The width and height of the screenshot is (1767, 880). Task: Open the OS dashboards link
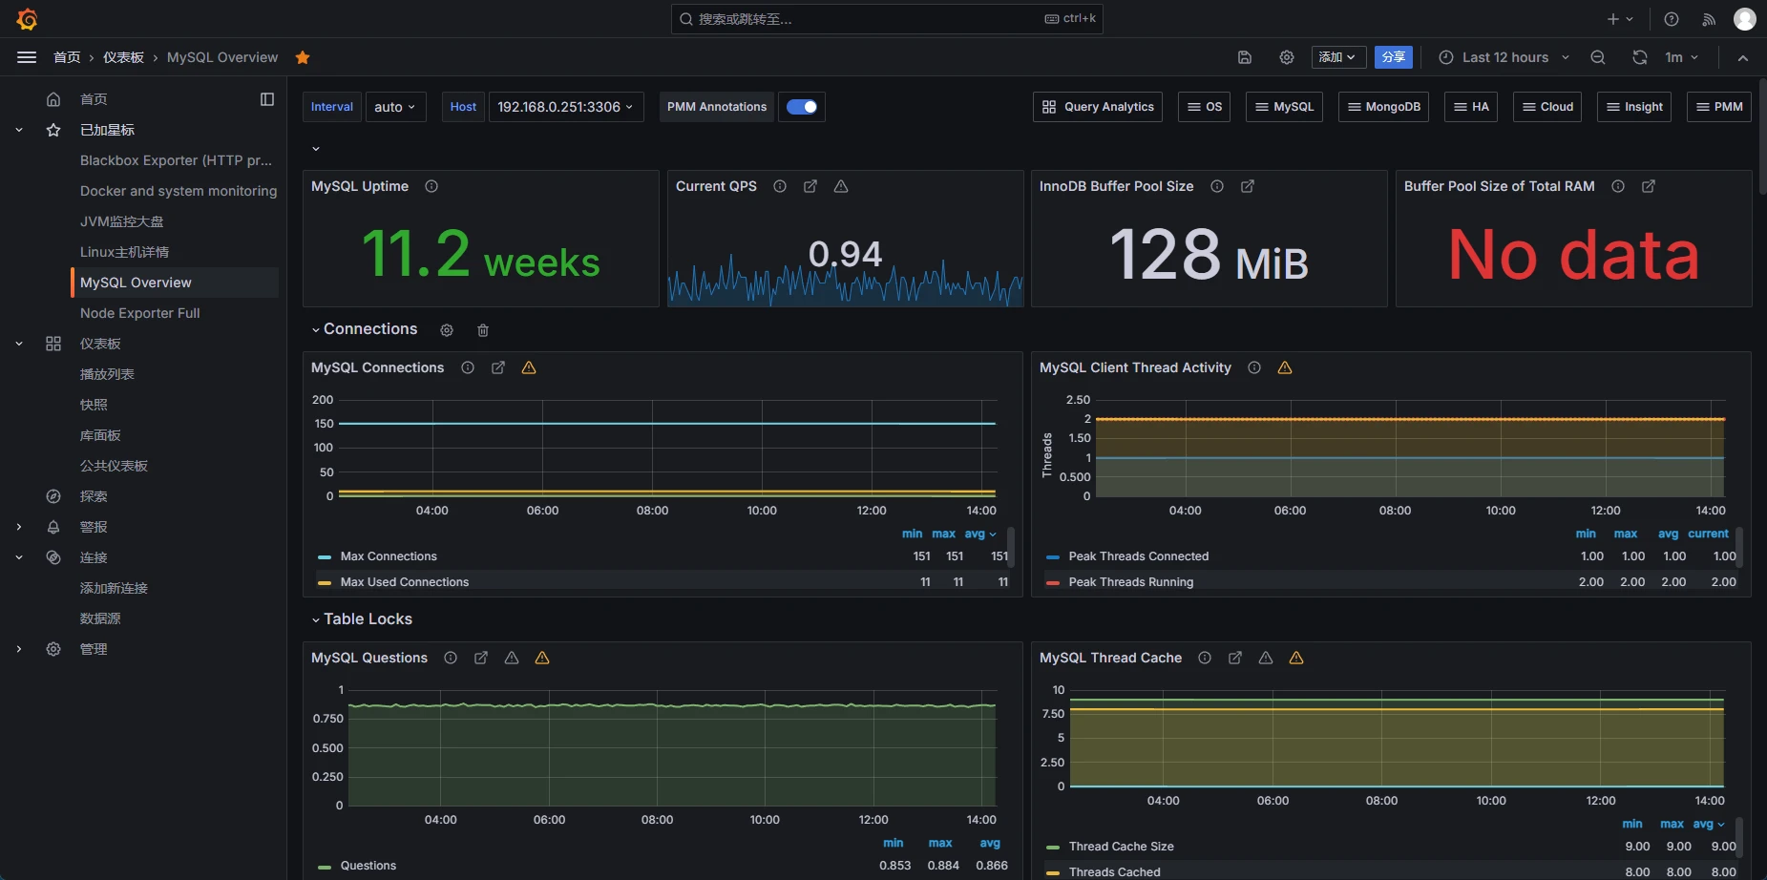[x=1204, y=107]
